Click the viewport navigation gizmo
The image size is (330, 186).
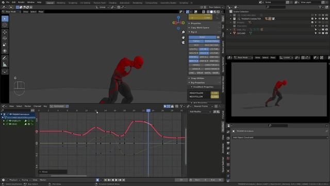(x=178, y=22)
